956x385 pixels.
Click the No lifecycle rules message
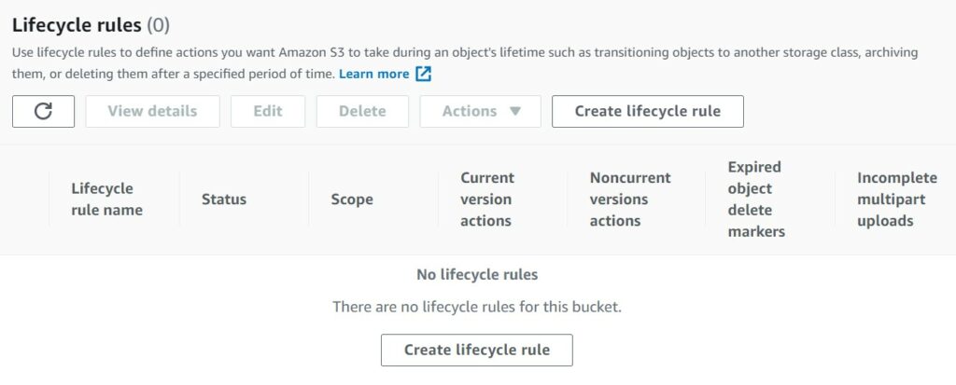click(x=477, y=275)
